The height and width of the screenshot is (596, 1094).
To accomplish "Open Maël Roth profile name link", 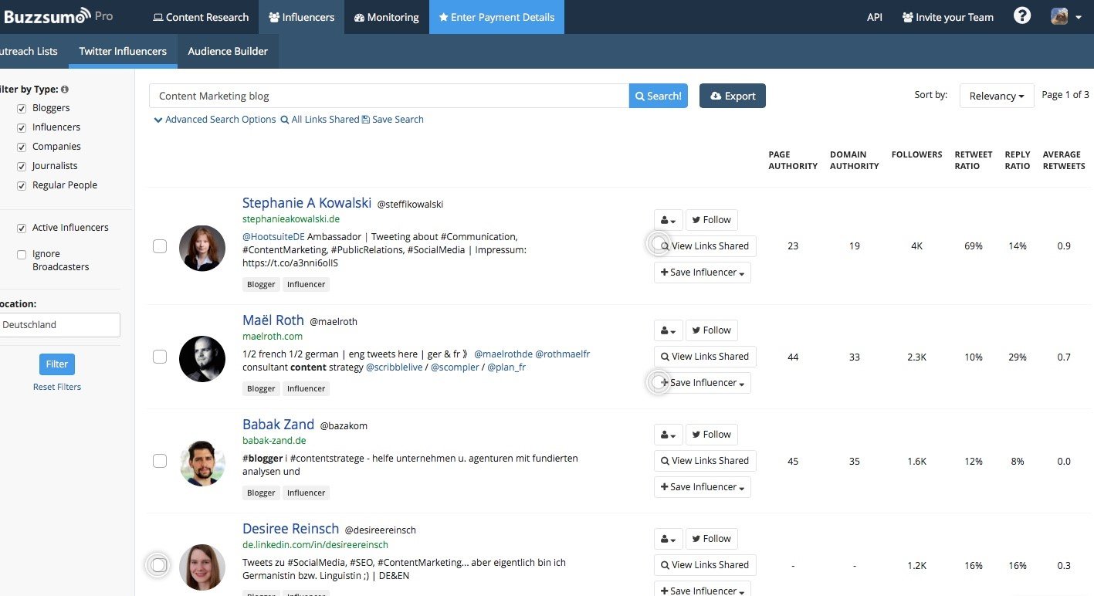I will pos(273,320).
